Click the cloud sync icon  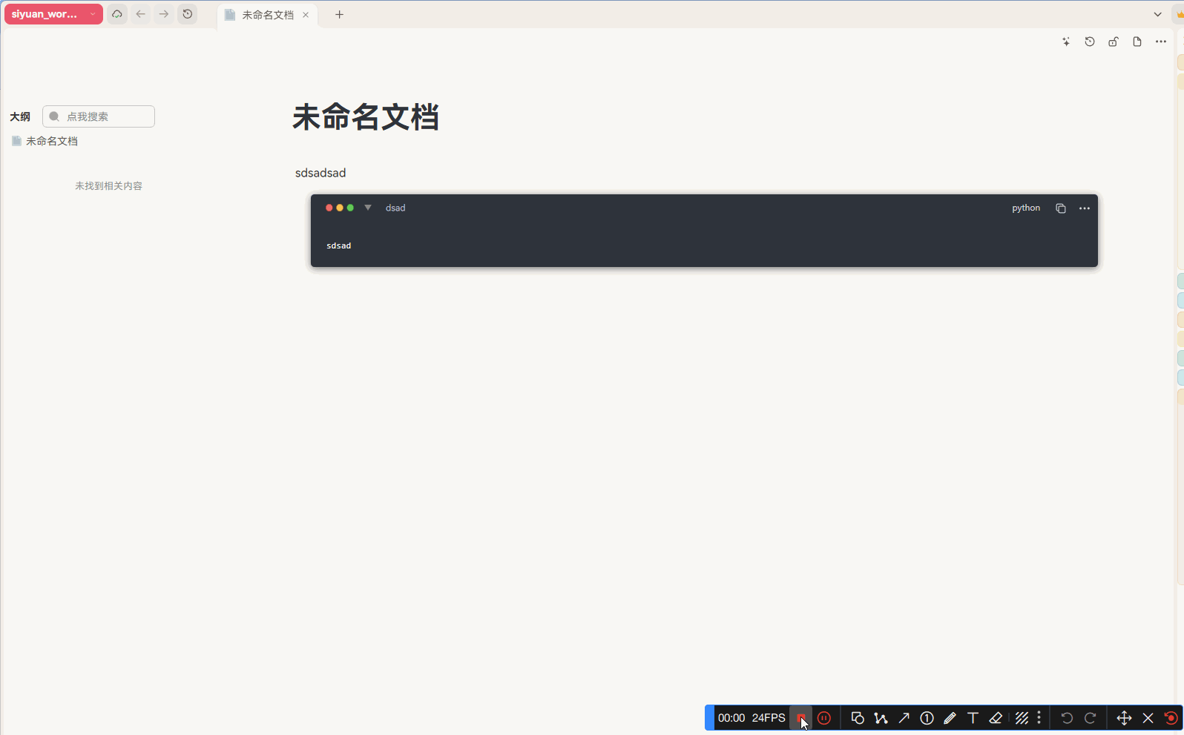(x=117, y=14)
